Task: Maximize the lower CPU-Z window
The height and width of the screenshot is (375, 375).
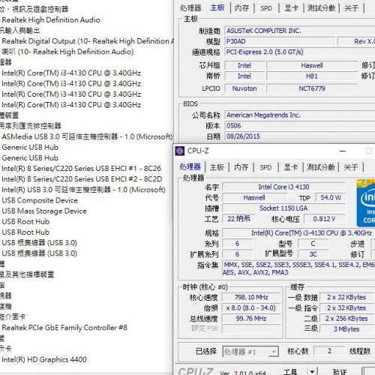Action: pyautogui.click(x=369, y=151)
